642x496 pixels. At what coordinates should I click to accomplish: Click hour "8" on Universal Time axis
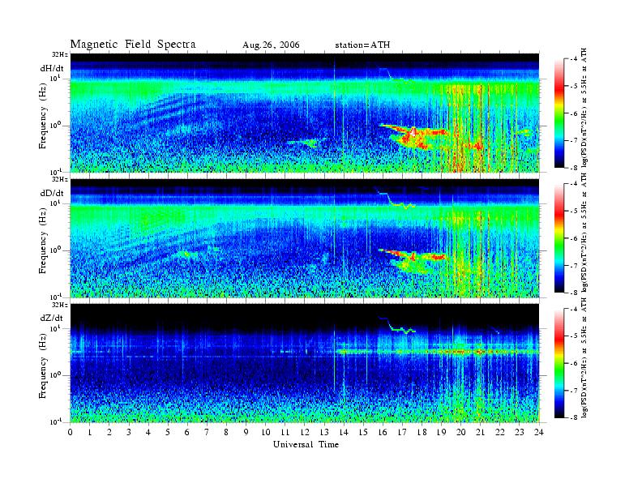[226, 432]
